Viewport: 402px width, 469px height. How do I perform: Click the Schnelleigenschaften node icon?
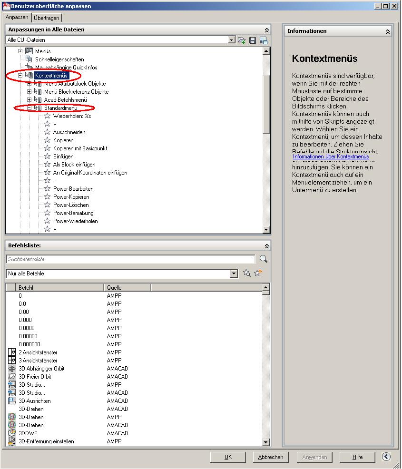29,59
